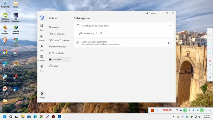Select Internet Connection settings tab
The image size is (213, 120).
(59, 40)
